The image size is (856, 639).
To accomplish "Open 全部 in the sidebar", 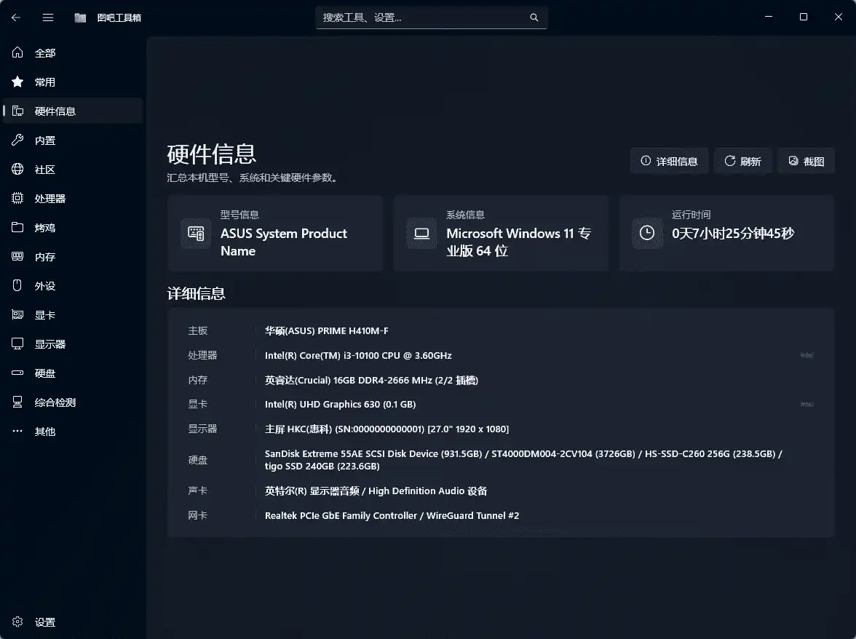I will coord(73,52).
